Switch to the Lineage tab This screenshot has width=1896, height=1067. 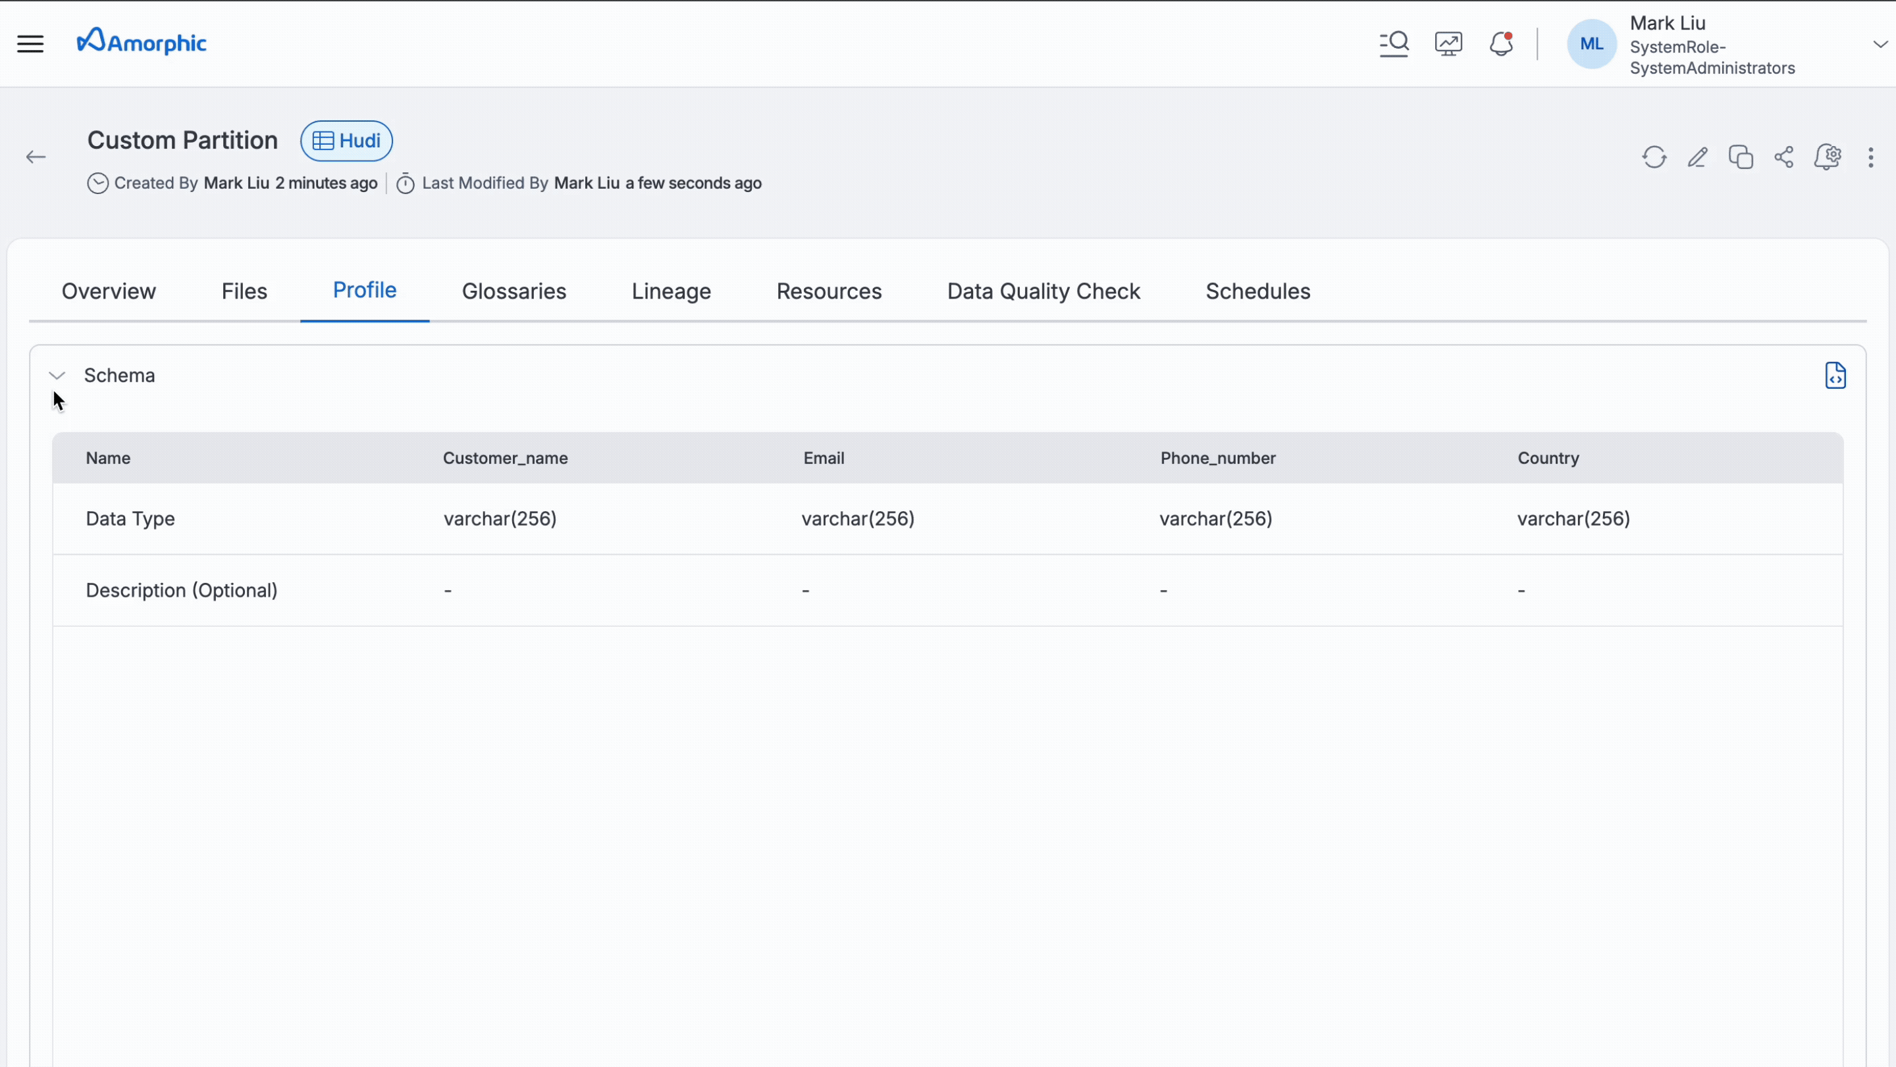671,291
